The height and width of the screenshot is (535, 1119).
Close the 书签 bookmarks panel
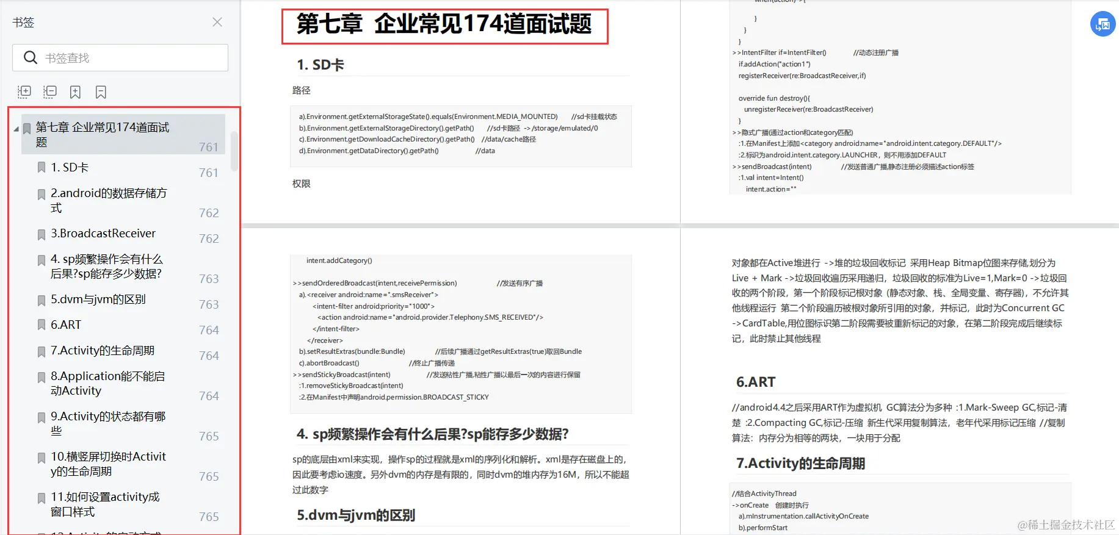click(217, 22)
